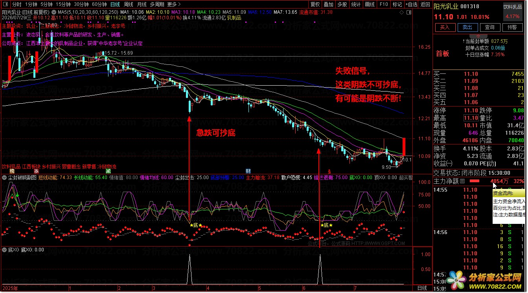Click the 首板 label in the quote panel

[442, 53]
